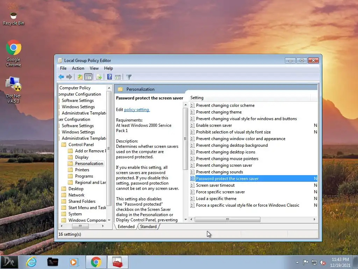The width and height of the screenshot is (358, 269).
Task: Click tree pane vertical scroll down arrow
Action: pyautogui.click(x=109, y=220)
